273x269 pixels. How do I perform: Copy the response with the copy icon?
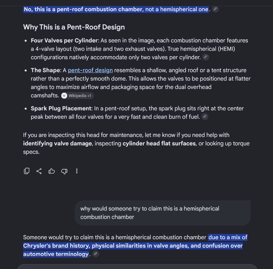pos(27,171)
